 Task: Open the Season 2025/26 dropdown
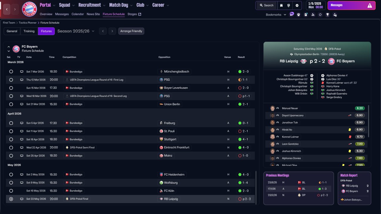point(76,31)
